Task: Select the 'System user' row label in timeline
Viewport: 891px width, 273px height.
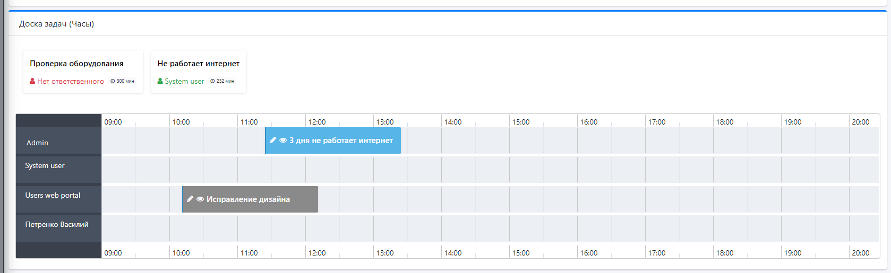Action: tap(45, 166)
